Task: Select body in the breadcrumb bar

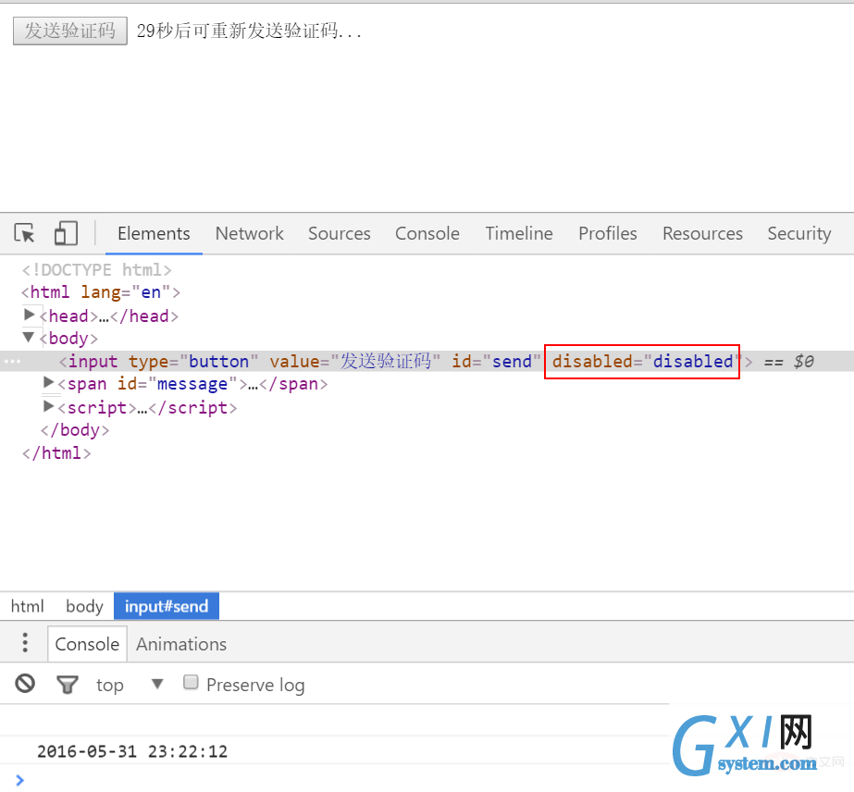Action: coord(84,606)
